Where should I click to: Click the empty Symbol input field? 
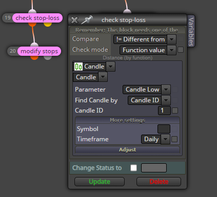tap(164, 129)
